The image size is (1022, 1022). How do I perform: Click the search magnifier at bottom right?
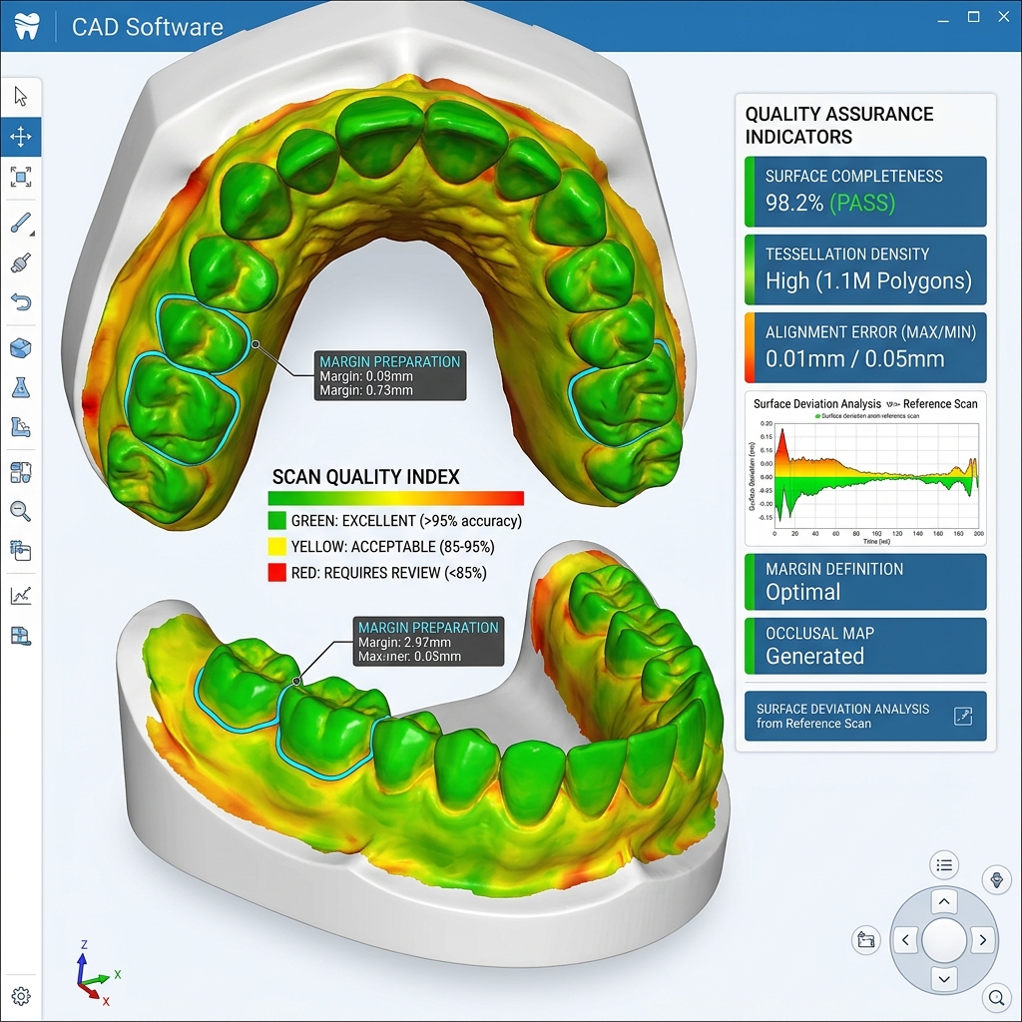[x=995, y=997]
